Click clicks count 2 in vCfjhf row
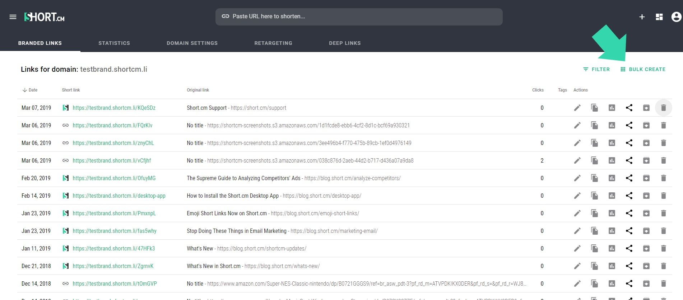683x300 pixels. (542, 160)
